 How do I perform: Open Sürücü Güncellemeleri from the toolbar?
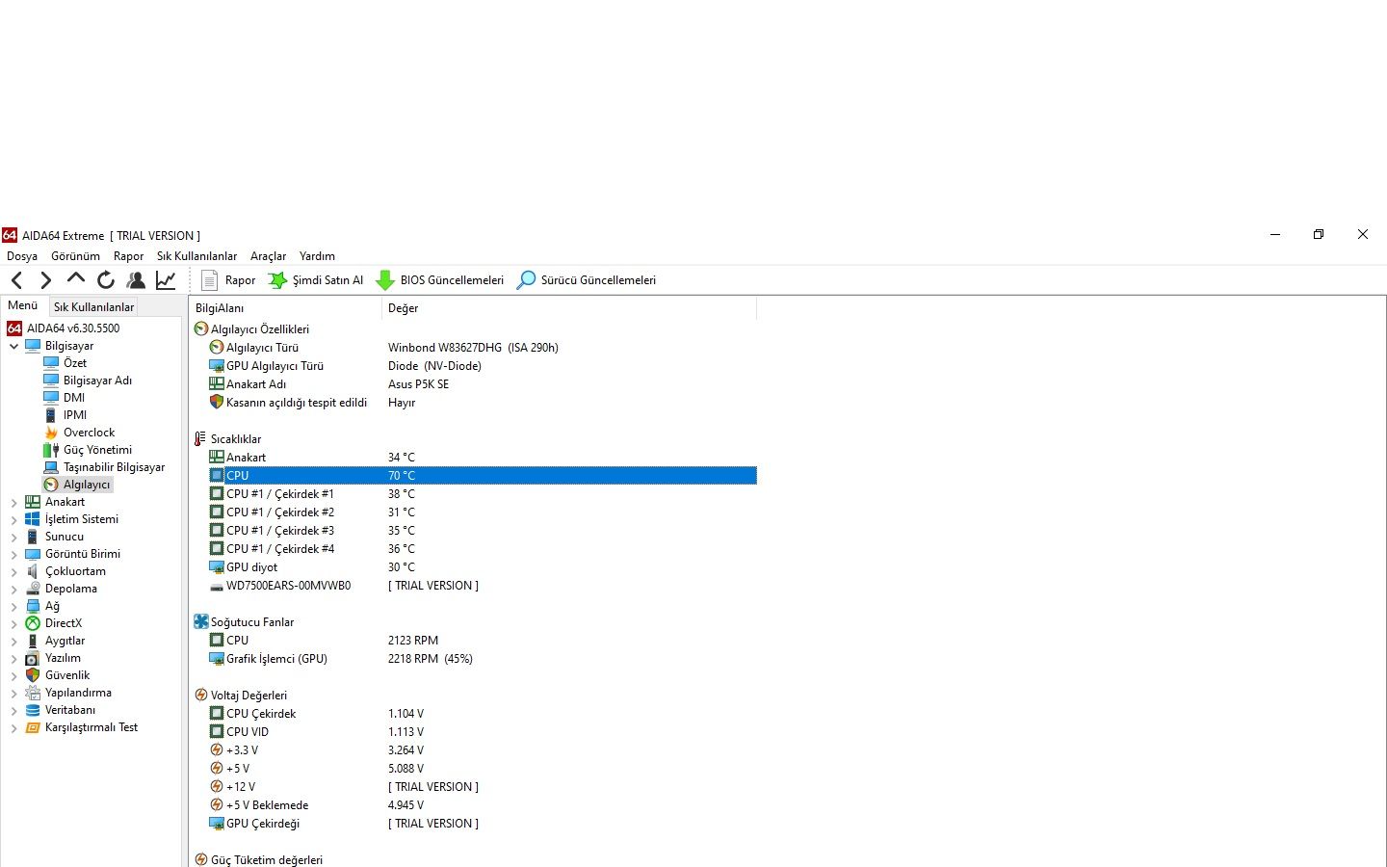(x=587, y=280)
